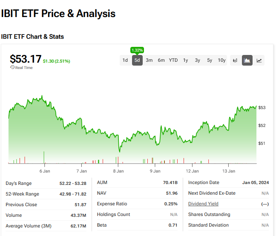Click the $53.17 current price
Viewport: 276px width, 236px height.
(26, 59)
